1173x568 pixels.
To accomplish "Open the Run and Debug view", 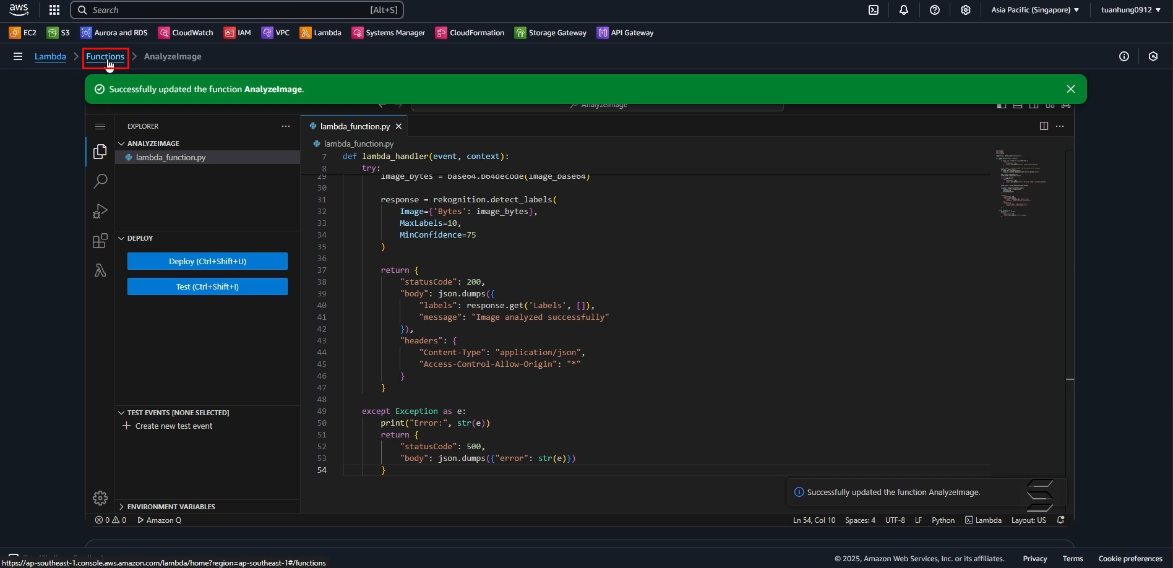I will tap(100, 211).
